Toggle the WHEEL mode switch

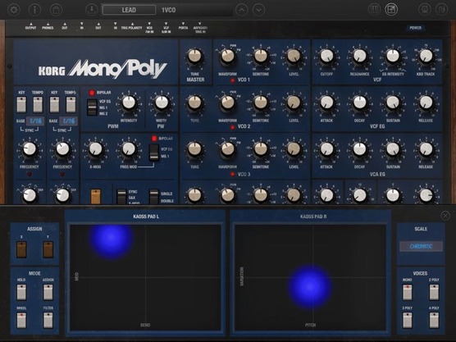21,320
